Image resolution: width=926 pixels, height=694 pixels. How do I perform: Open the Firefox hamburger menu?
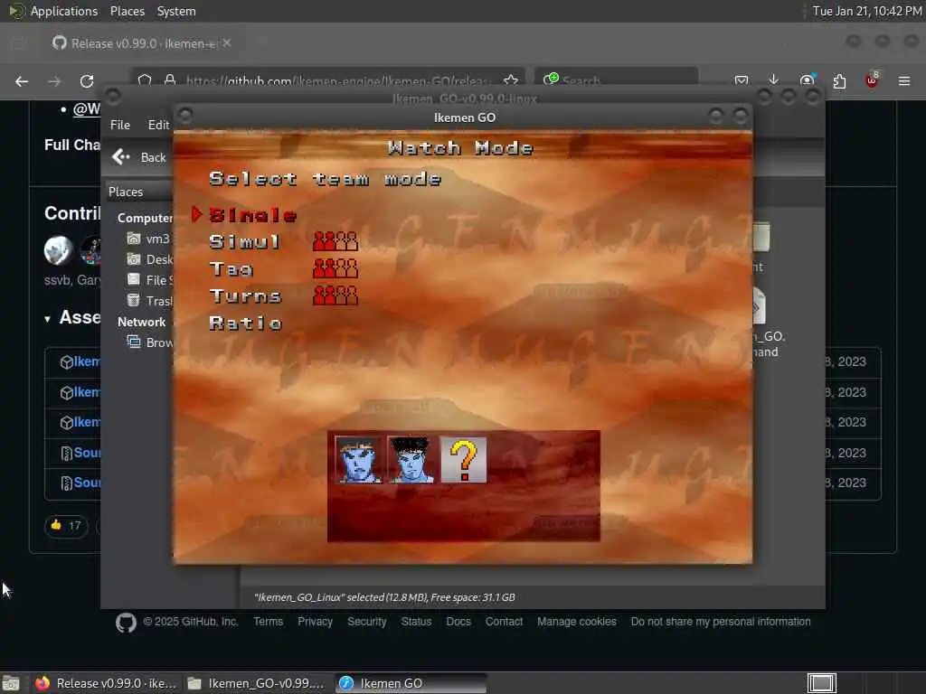(x=904, y=80)
